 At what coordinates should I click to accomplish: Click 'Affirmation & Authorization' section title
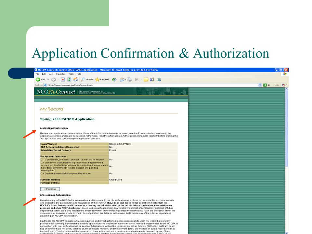tap(55, 195)
